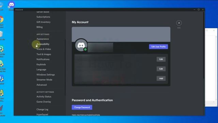Open Keybinds settings

pyautogui.click(x=41, y=65)
